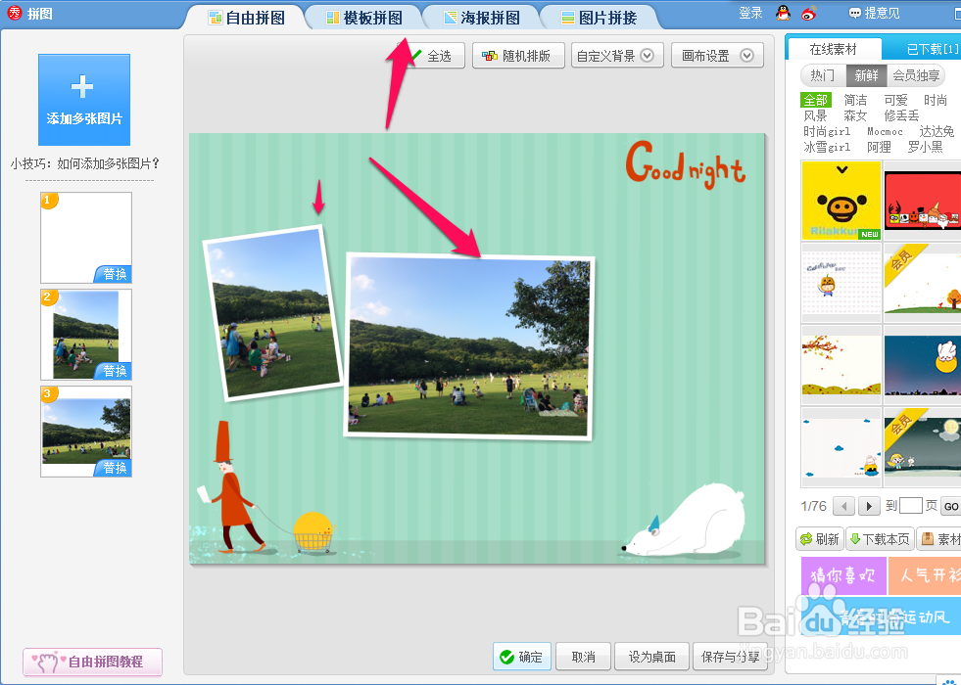
Task: Click the 拼图 app logo icon
Action: coord(14,13)
